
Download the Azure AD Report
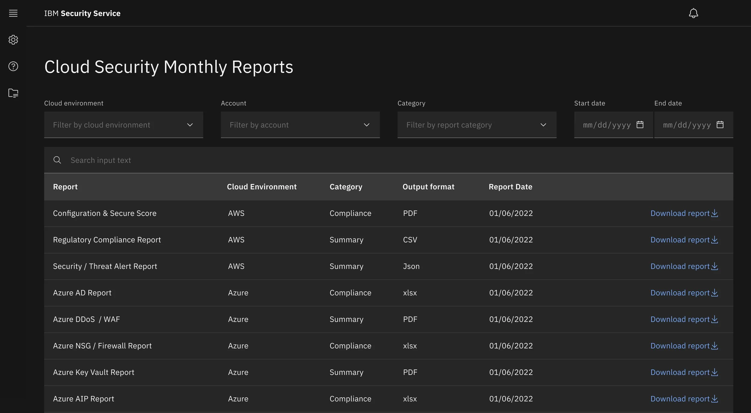pyautogui.click(x=684, y=293)
